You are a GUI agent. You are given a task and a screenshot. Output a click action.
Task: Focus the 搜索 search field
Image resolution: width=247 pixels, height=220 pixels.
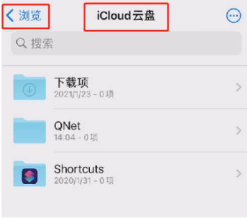click(127, 43)
